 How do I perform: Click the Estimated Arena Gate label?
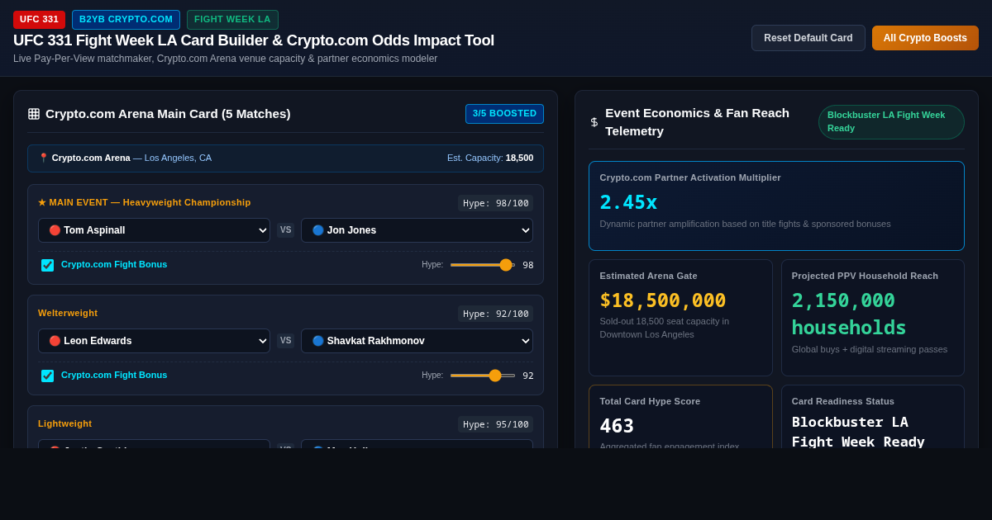[x=648, y=276]
